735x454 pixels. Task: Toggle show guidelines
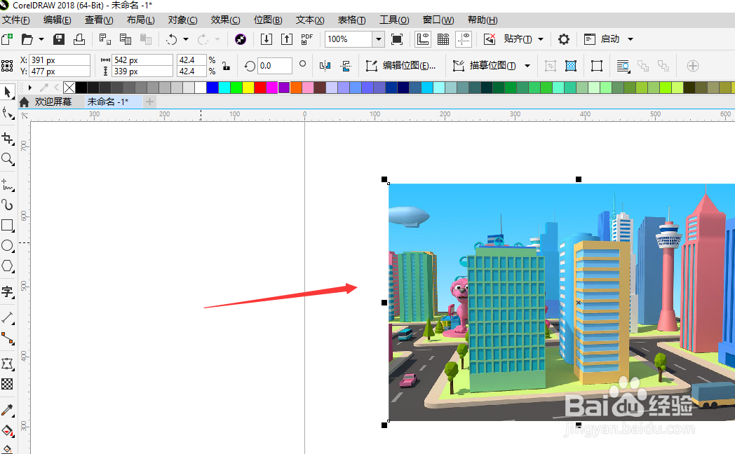tap(464, 39)
